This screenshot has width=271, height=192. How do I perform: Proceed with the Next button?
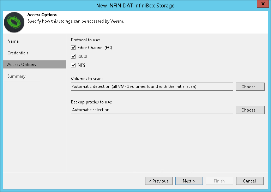pos(189,181)
